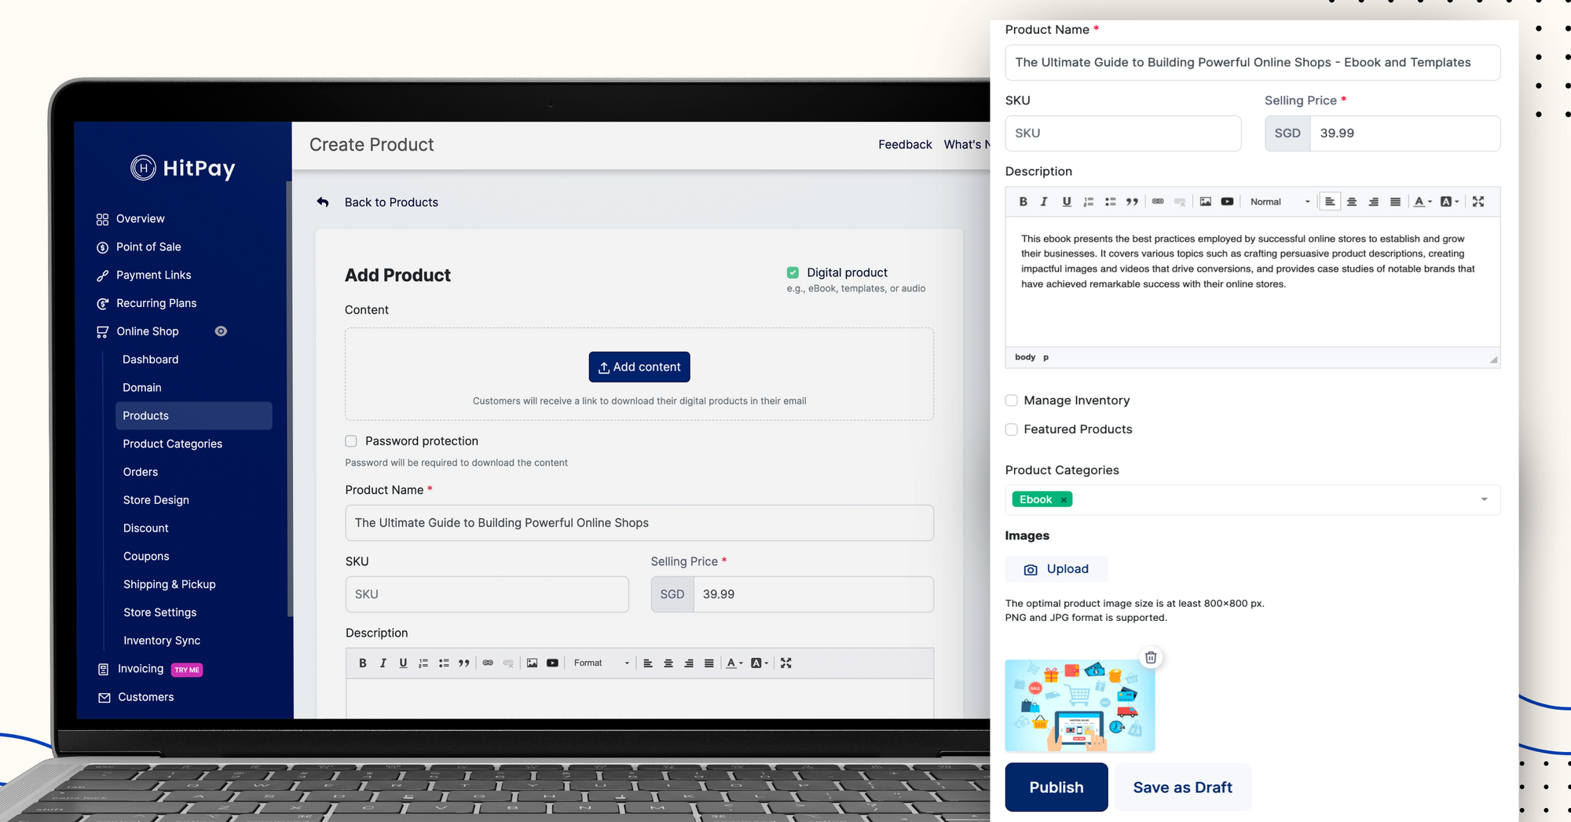Open Payment Links in the sidebar
Viewport: 1571px width, 822px height.
point(154,276)
